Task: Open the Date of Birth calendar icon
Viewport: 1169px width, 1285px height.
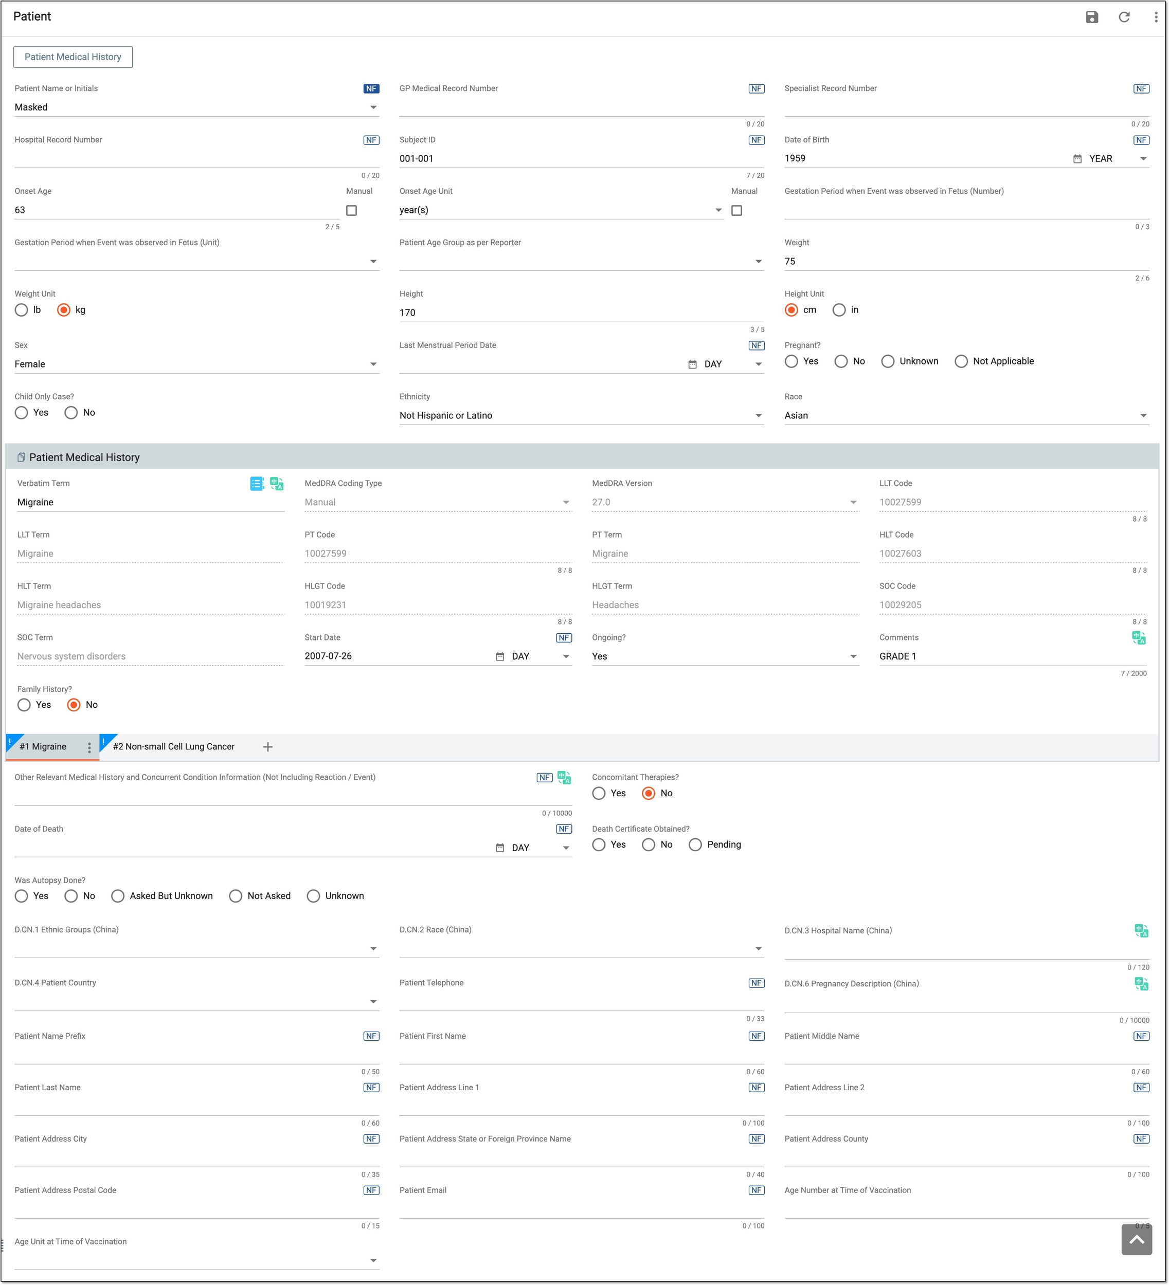Action: point(1077,159)
